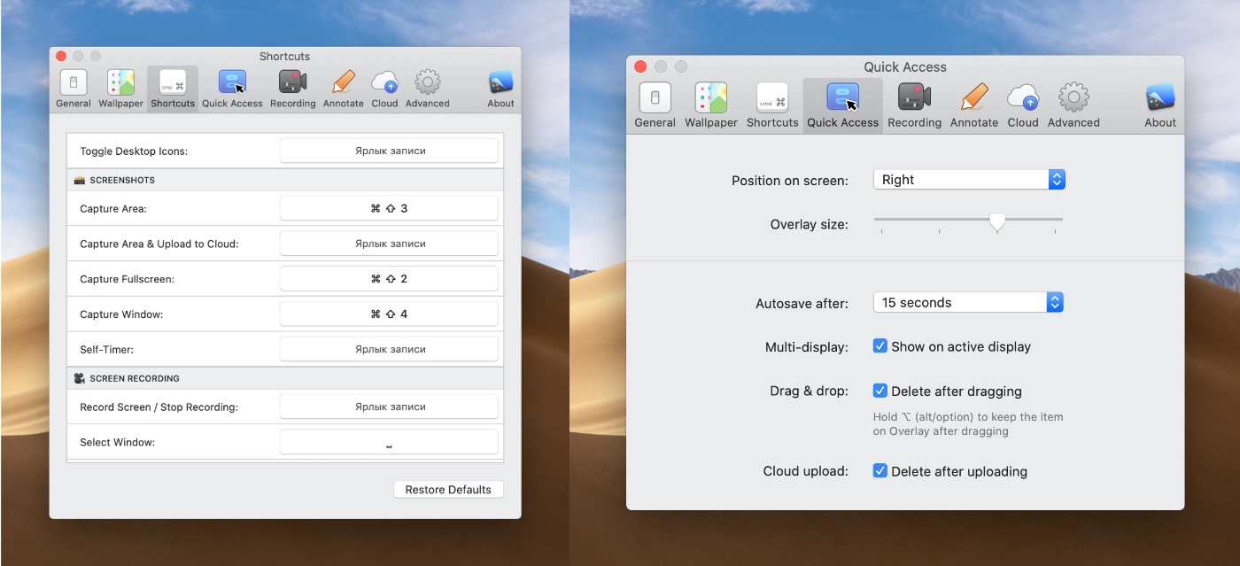Open About icon in the Shortcuts window
The image size is (1240, 566).
(x=500, y=83)
